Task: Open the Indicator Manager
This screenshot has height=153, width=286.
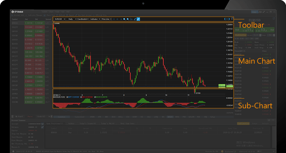Action: [x=34, y=15]
